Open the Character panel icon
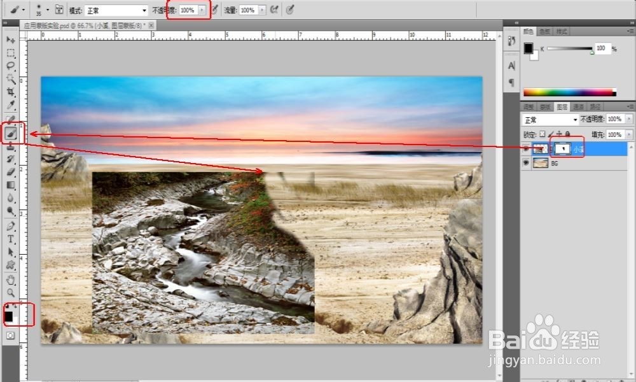The image size is (636, 382). click(511, 66)
